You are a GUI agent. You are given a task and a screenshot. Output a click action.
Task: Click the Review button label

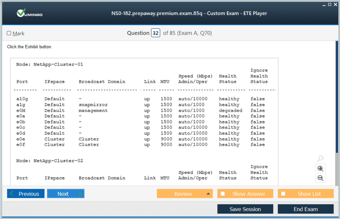tap(183, 194)
